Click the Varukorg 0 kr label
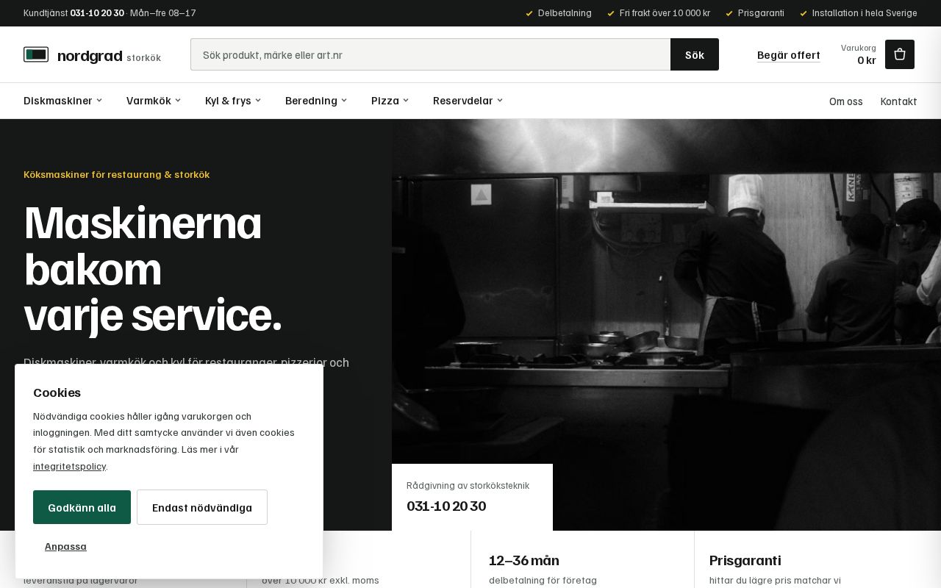This screenshot has width=941, height=588. pyautogui.click(x=859, y=54)
